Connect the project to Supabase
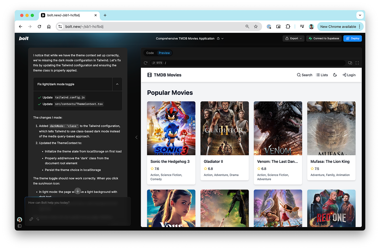 pos(324,38)
